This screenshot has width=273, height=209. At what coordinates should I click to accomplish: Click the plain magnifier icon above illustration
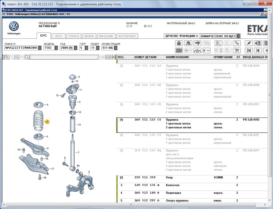pos(27,57)
